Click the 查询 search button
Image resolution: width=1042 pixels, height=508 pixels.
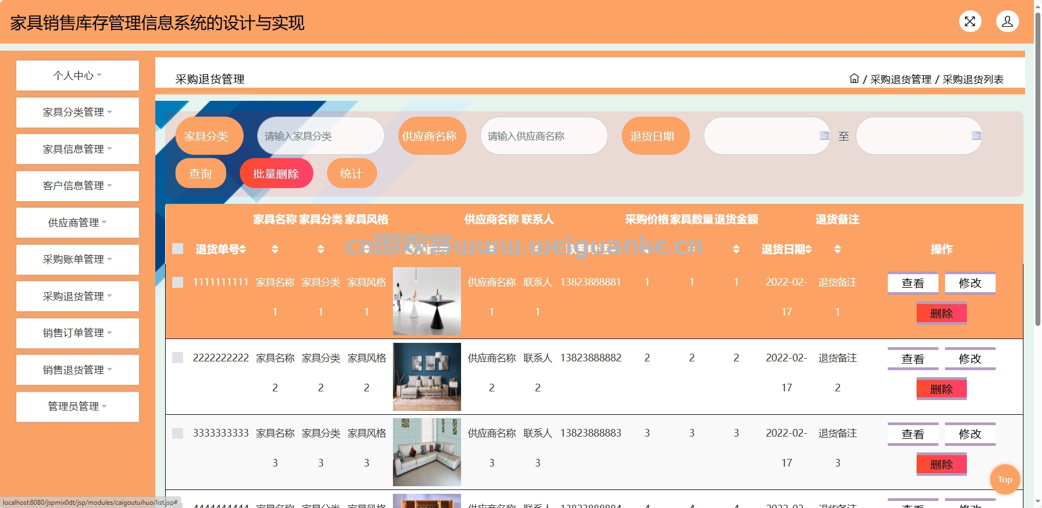point(201,173)
